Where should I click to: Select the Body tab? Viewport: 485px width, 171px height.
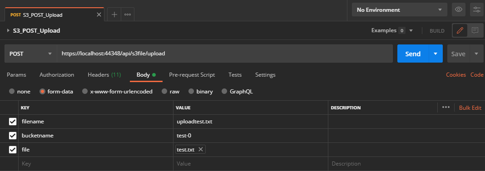146,75
